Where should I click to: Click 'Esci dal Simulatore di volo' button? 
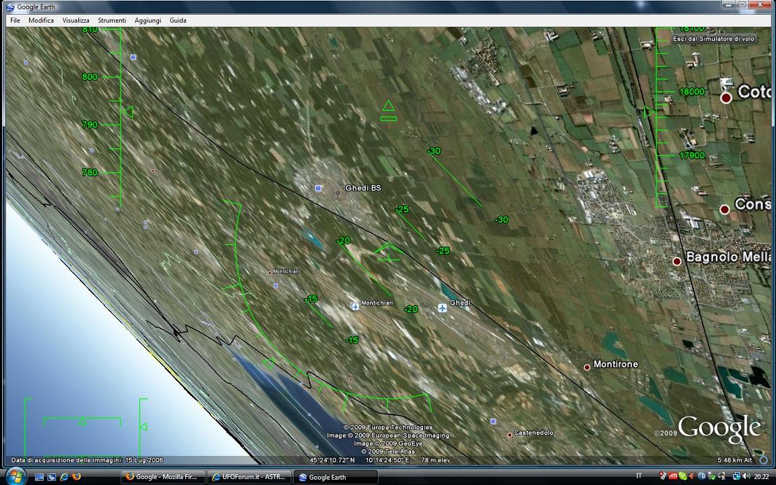click(713, 38)
